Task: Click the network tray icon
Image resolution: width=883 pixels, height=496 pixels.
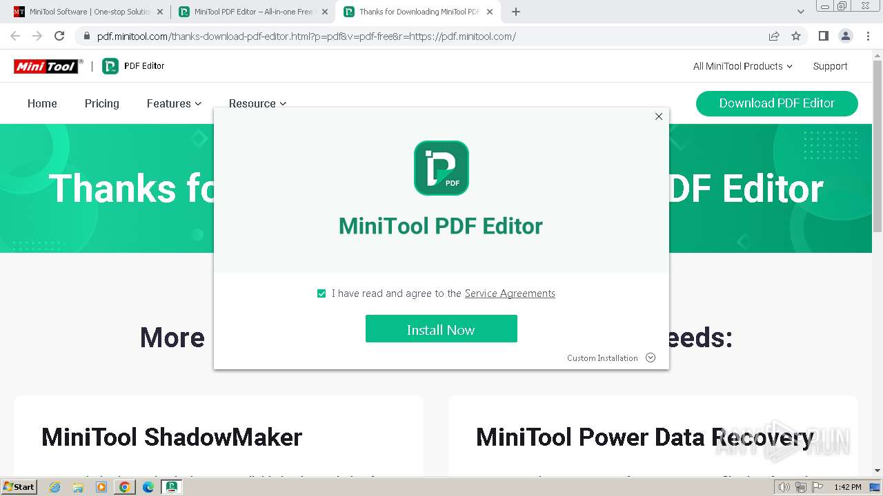Action: pos(800,487)
